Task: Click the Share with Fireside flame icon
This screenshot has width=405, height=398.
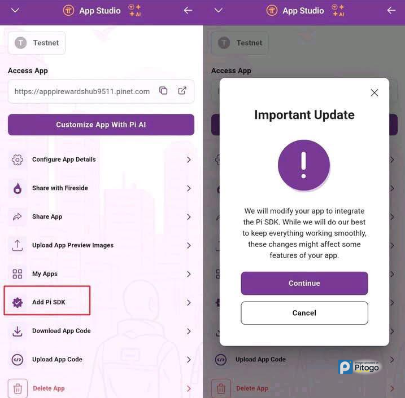Action: [18, 188]
